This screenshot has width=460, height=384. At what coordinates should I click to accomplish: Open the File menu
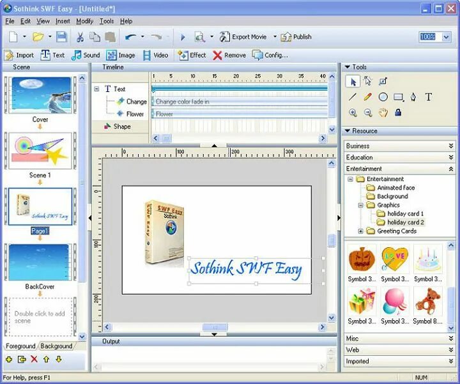[x=10, y=21]
